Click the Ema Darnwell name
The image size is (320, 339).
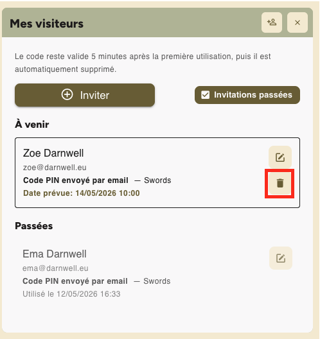pos(55,254)
